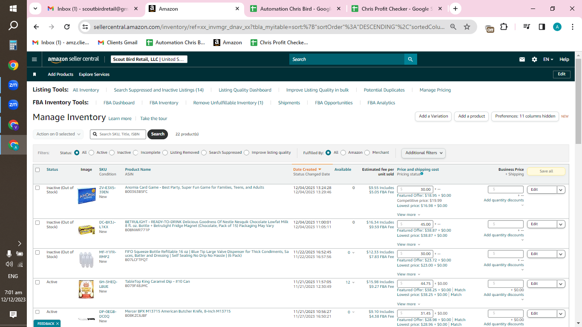Select the Incomplete status radio filter
Image resolution: width=582 pixels, height=327 pixels.
click(135, 152)
